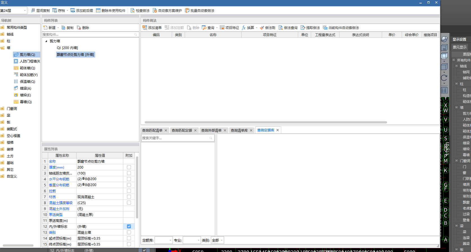The height and width of the screenshot is (252, 471).
Task: Click 批量自动套做法 toolbar icon
Action: point(187,10)
